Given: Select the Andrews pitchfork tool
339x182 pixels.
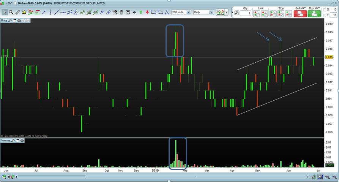Looking at the screenshot, I should tap(76, 12).
